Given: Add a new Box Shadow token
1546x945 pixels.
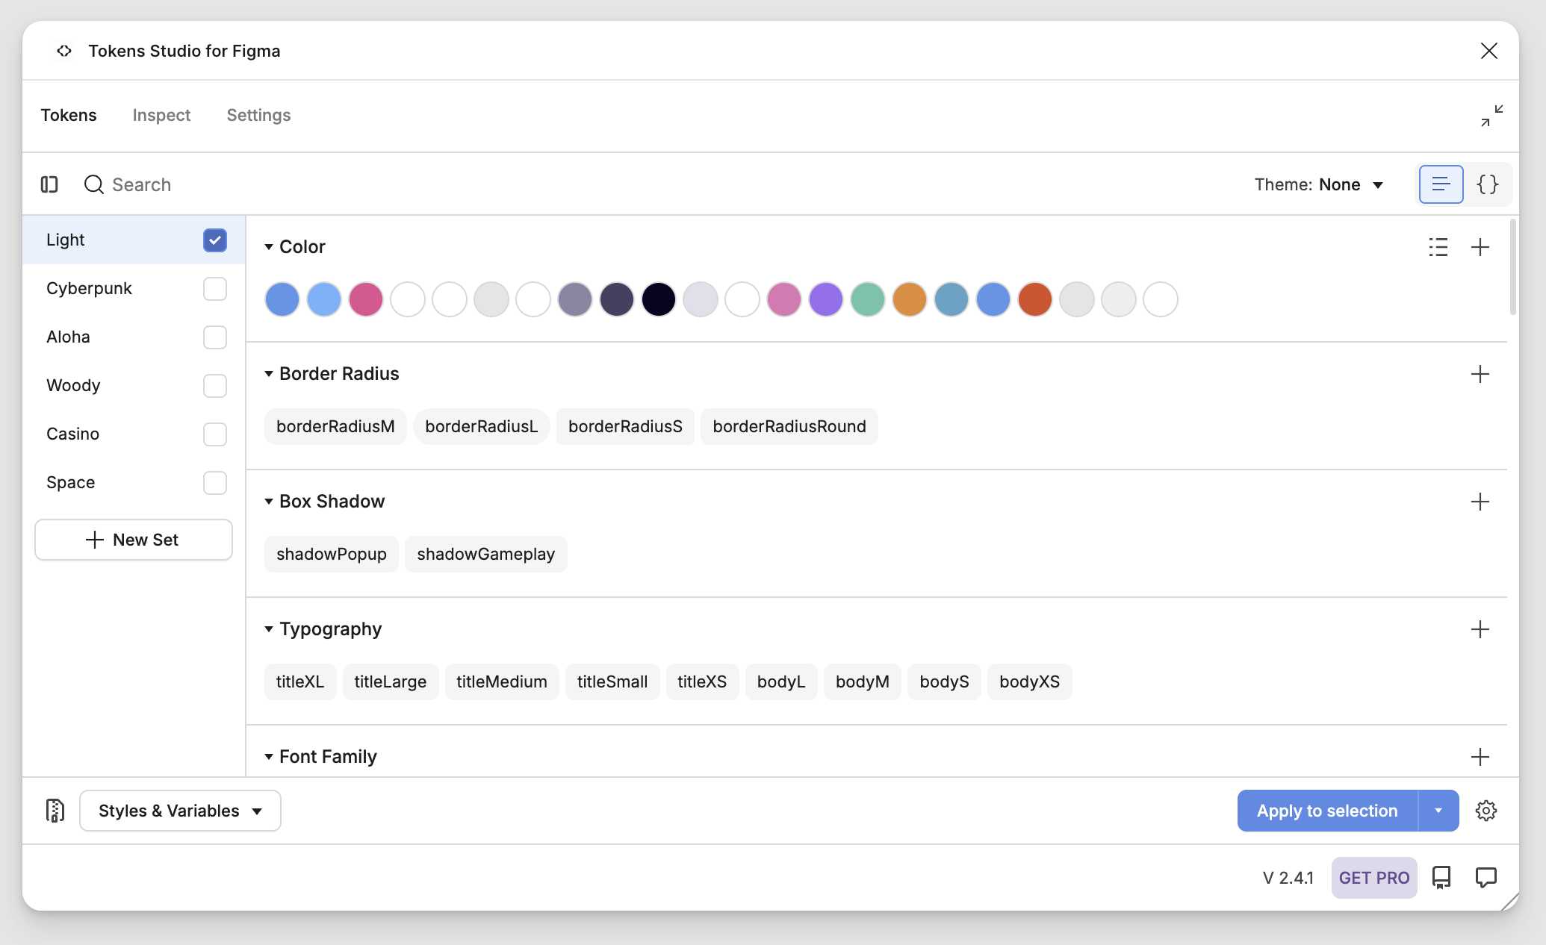Looking at the screenshot, I should pos(1480,502).
